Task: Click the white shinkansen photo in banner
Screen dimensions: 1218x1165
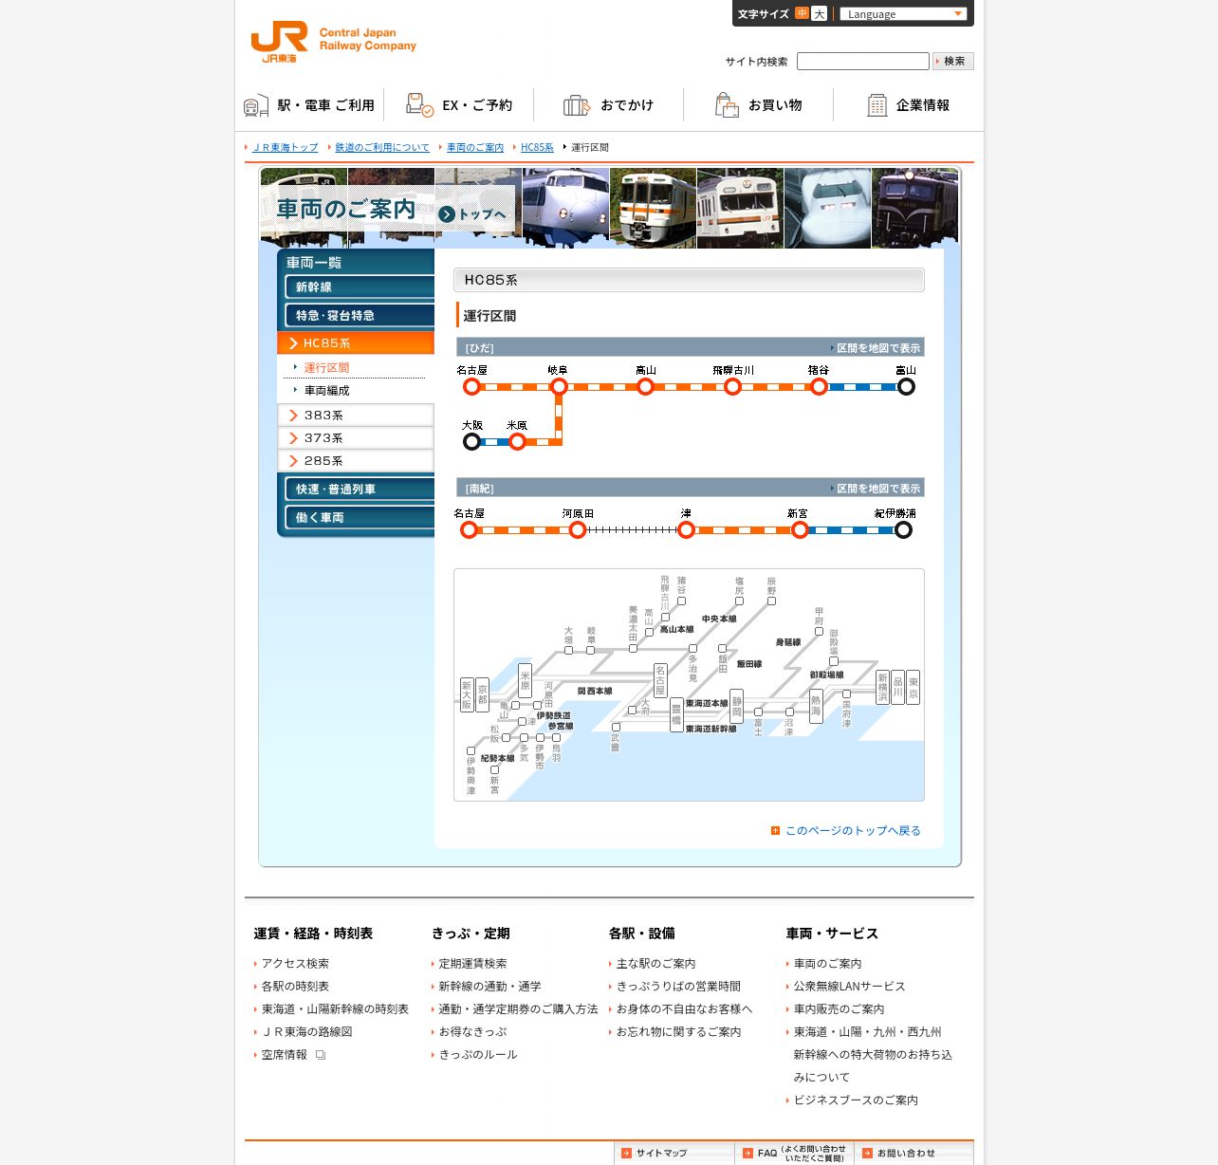Action: [827, 208]
